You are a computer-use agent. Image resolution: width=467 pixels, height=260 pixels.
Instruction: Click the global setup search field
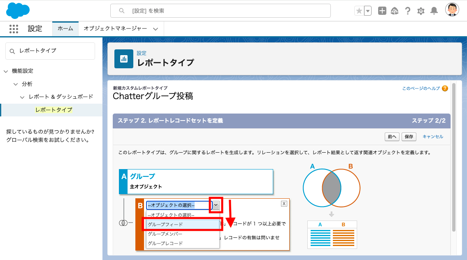coord(221,11)
